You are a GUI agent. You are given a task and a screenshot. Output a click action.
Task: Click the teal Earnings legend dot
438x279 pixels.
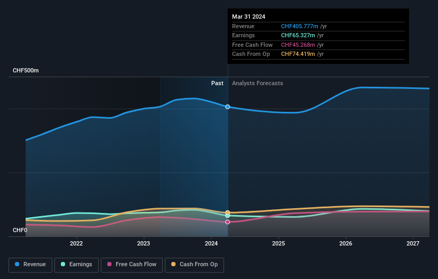pyautogui.click(x=63, y=264)
